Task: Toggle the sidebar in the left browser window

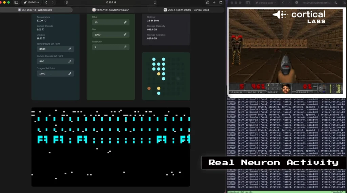Action: tap(16, 2)
